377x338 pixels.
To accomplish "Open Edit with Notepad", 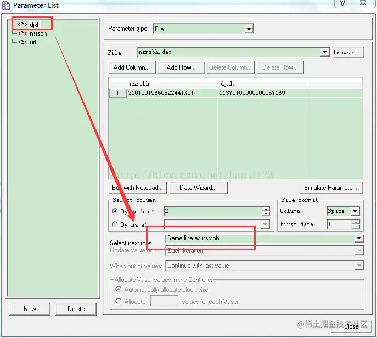I will click(x=137, y=188).
